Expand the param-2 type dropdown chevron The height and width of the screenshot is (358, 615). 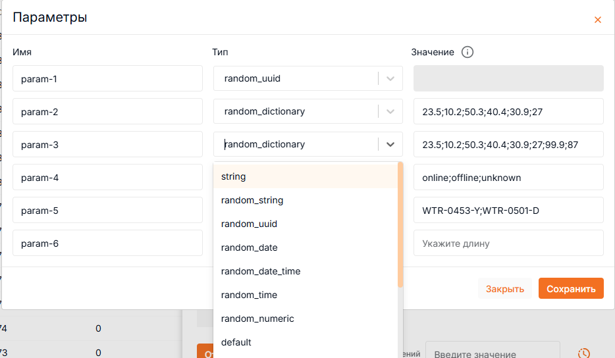pyautogui.click(x=390, y=112)
